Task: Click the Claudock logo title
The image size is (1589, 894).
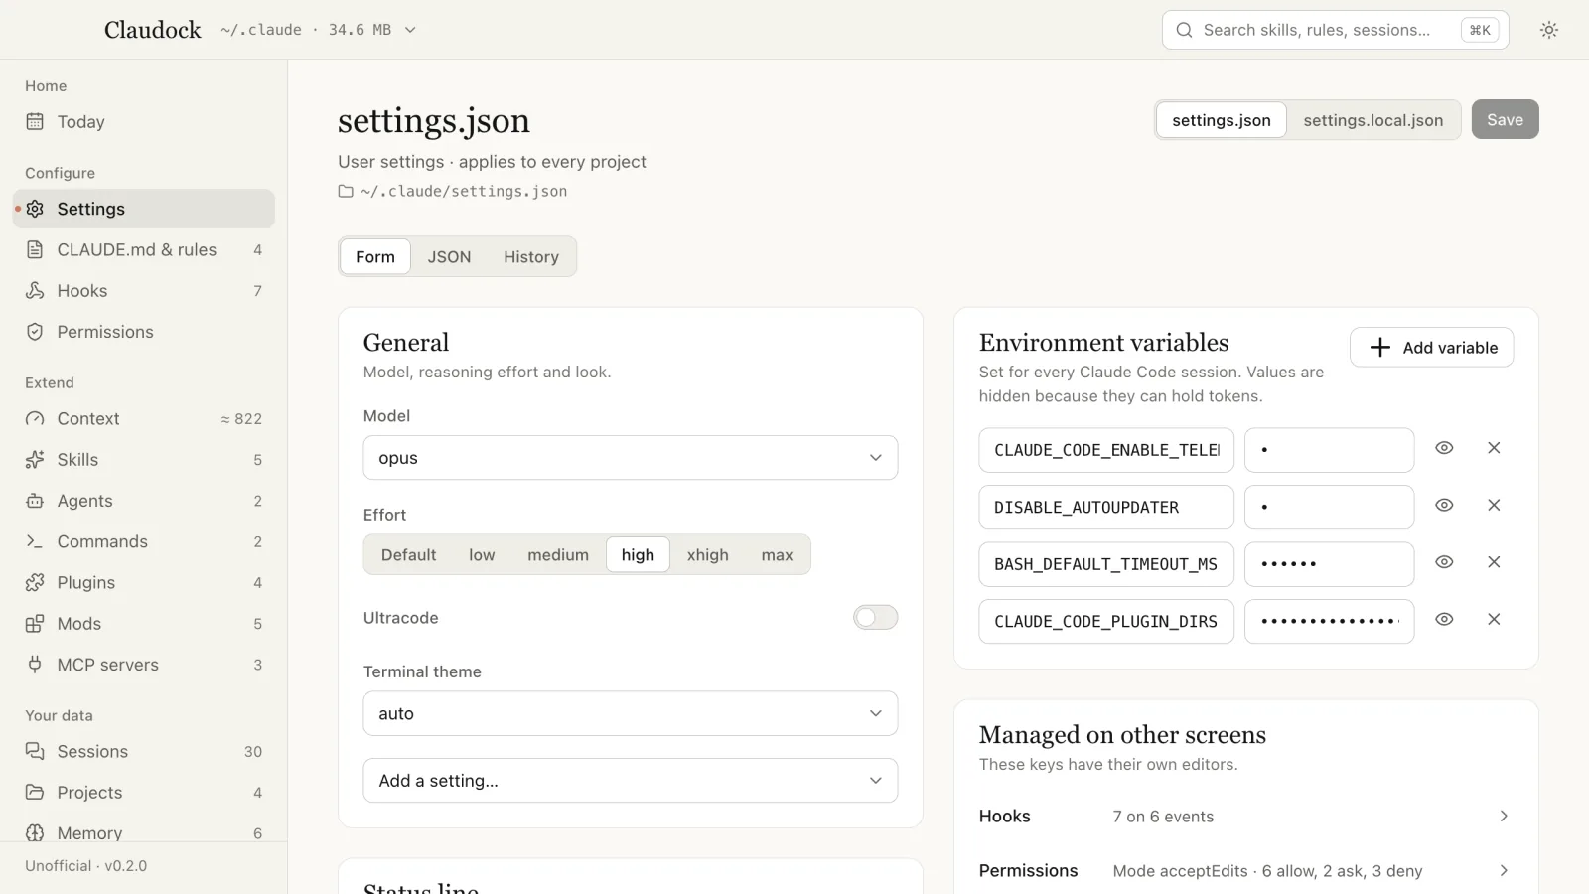Action: click(153, 30)
